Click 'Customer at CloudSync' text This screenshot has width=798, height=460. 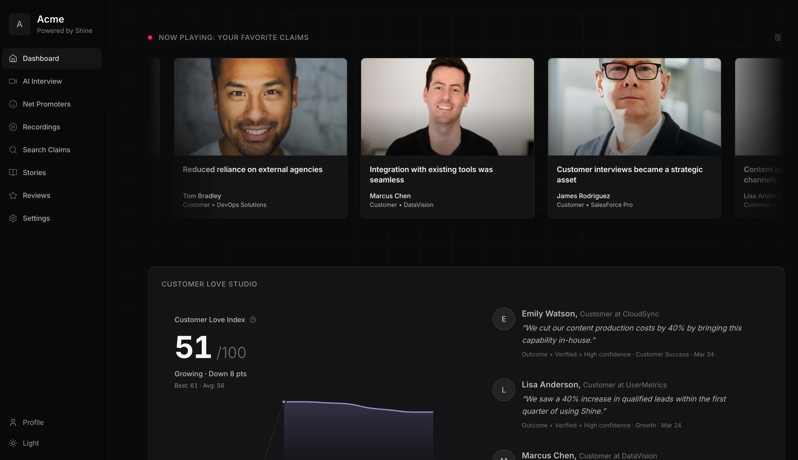pos(619,314)
